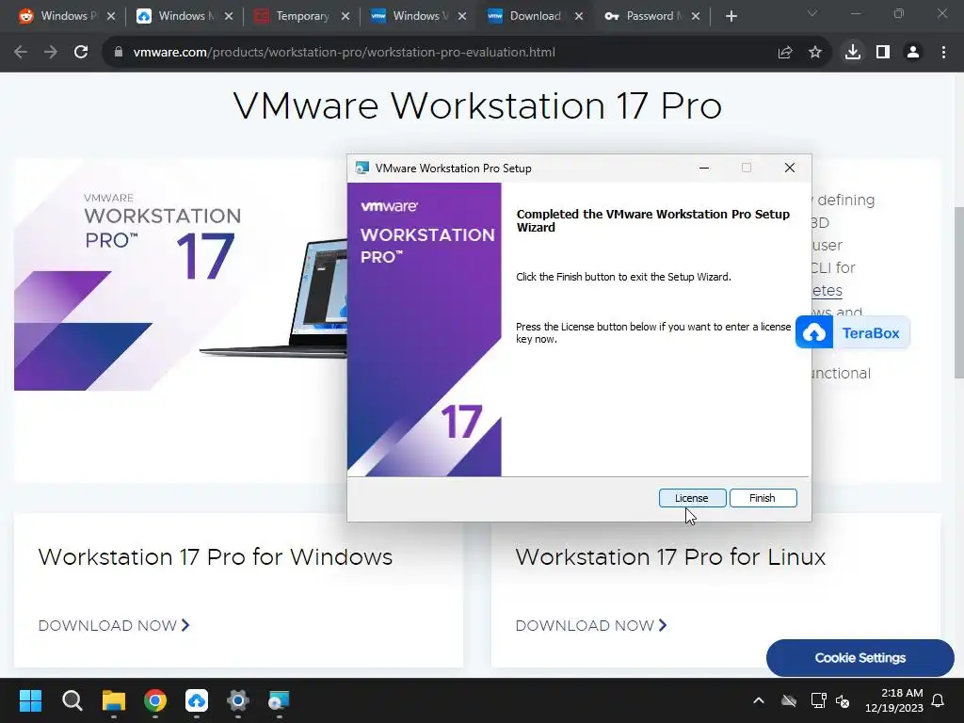This screenshot has height=723, width=964.
Task: Click the site lock icon in address bar
Action: tap(119, 53)
